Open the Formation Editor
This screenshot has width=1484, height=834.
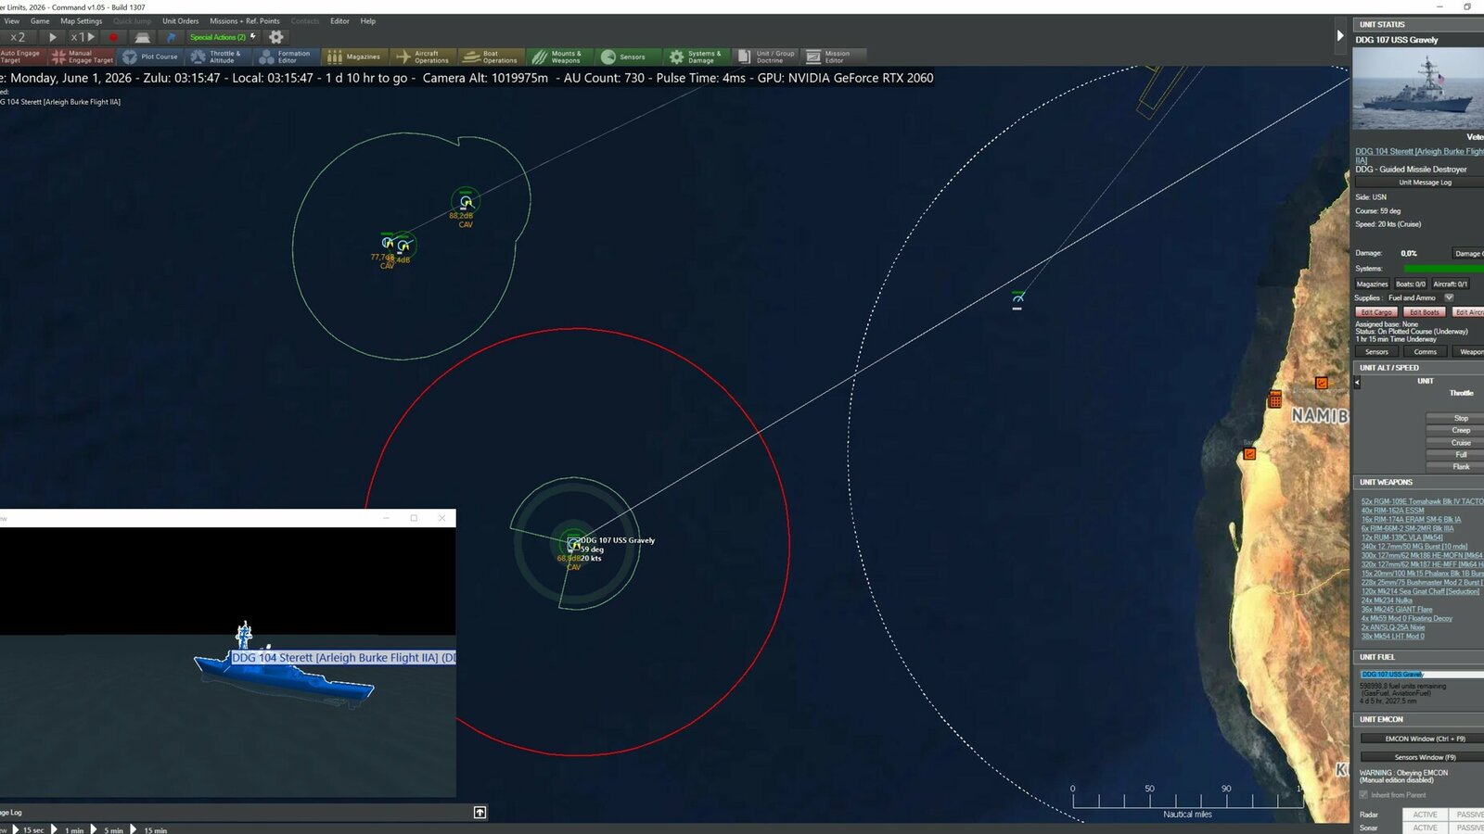pos(286,57)
